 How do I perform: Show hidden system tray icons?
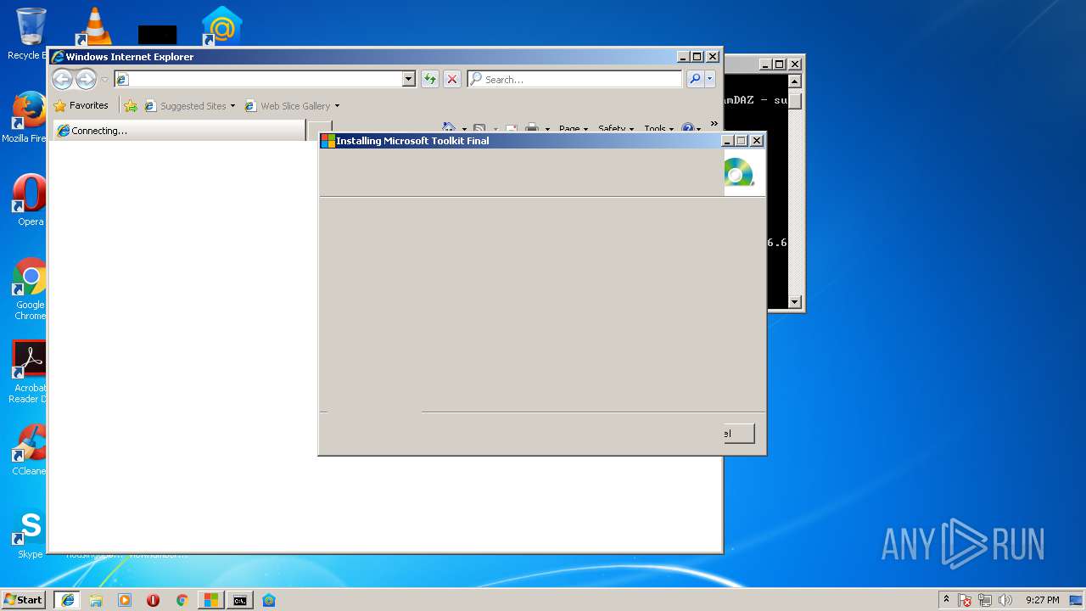946,600
